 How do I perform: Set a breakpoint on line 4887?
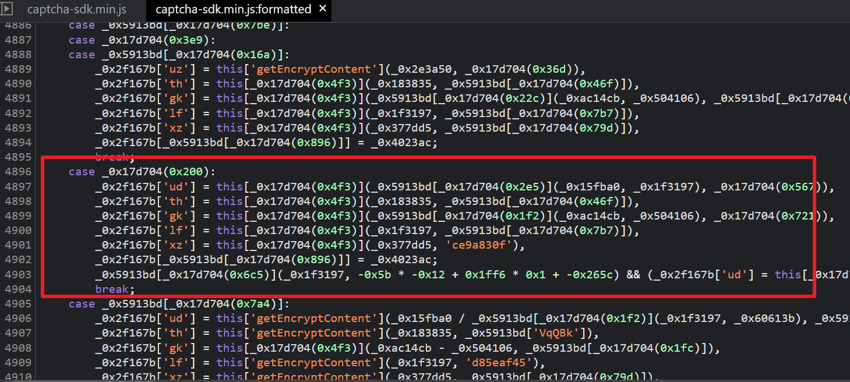(17, 40)
